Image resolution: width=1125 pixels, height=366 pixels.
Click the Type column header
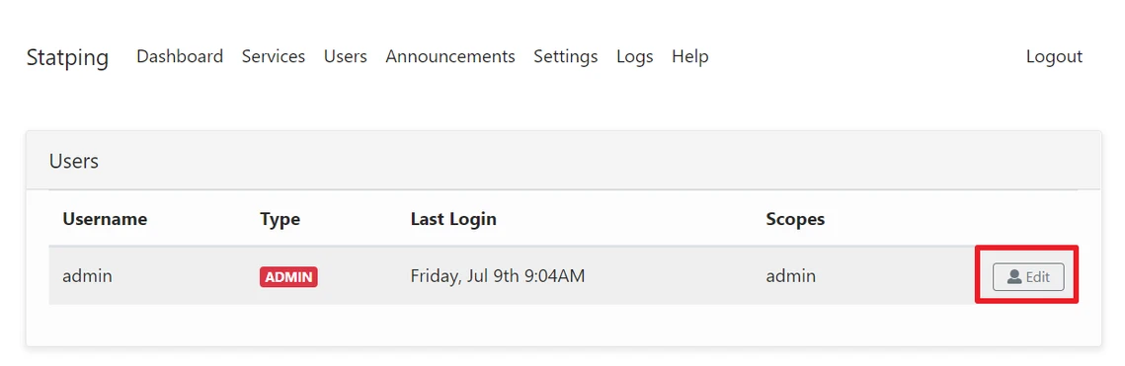tap(280, 218)
